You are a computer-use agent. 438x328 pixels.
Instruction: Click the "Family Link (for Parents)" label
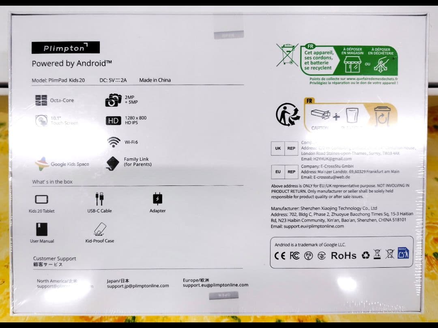point(138,162)
